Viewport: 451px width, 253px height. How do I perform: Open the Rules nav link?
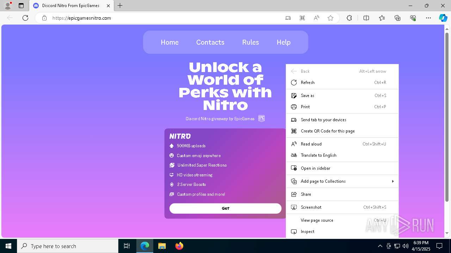[x=251, y=42]
